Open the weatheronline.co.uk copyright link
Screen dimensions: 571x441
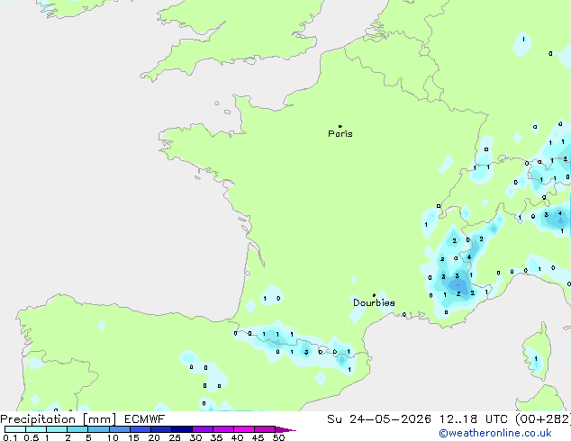click(494, 433)
